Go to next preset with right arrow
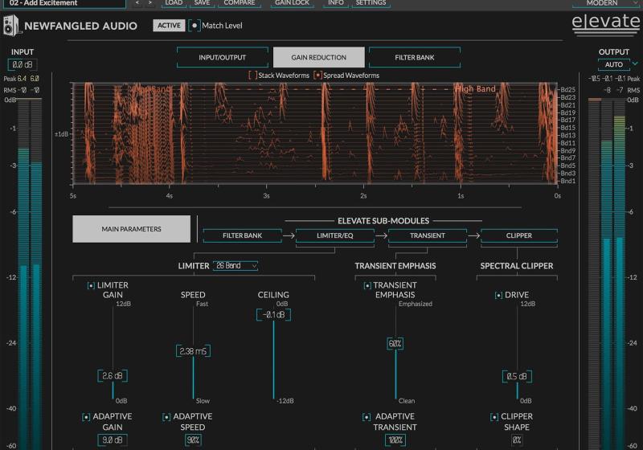The width and height of the screenshot is (643, 450). coord(150,3)
